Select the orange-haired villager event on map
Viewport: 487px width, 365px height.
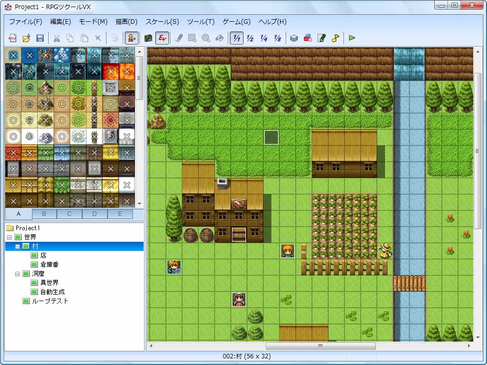click(x=288, y=251)
